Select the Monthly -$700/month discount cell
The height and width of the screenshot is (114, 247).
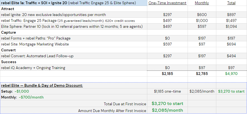(74, 97)
